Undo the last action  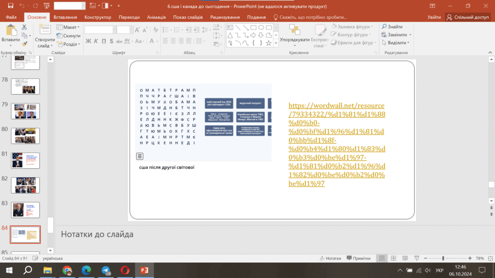point(22,6)
